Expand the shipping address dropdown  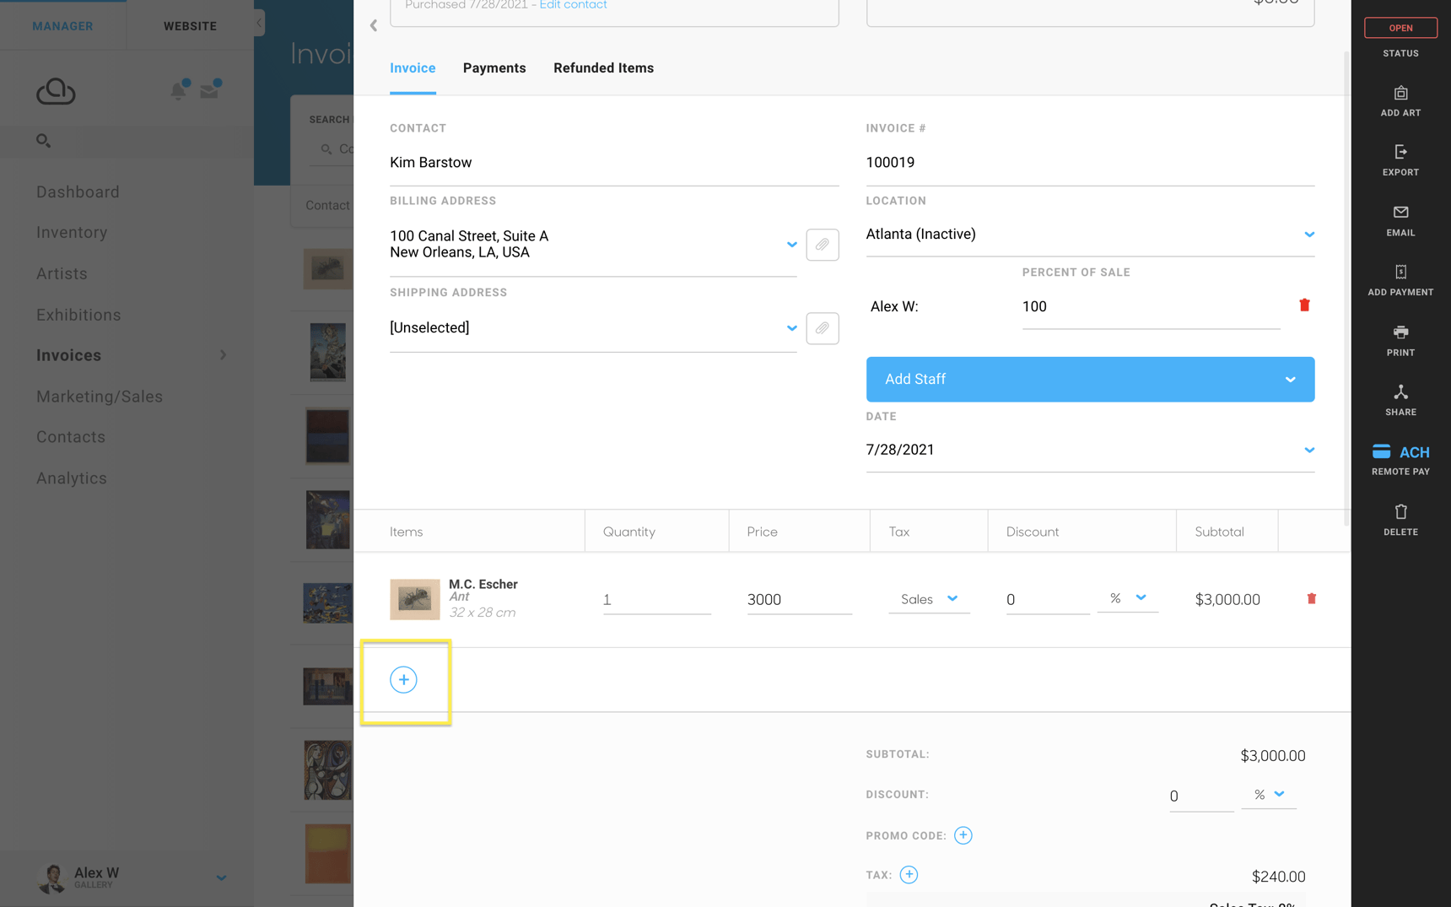tap(791, 328)
